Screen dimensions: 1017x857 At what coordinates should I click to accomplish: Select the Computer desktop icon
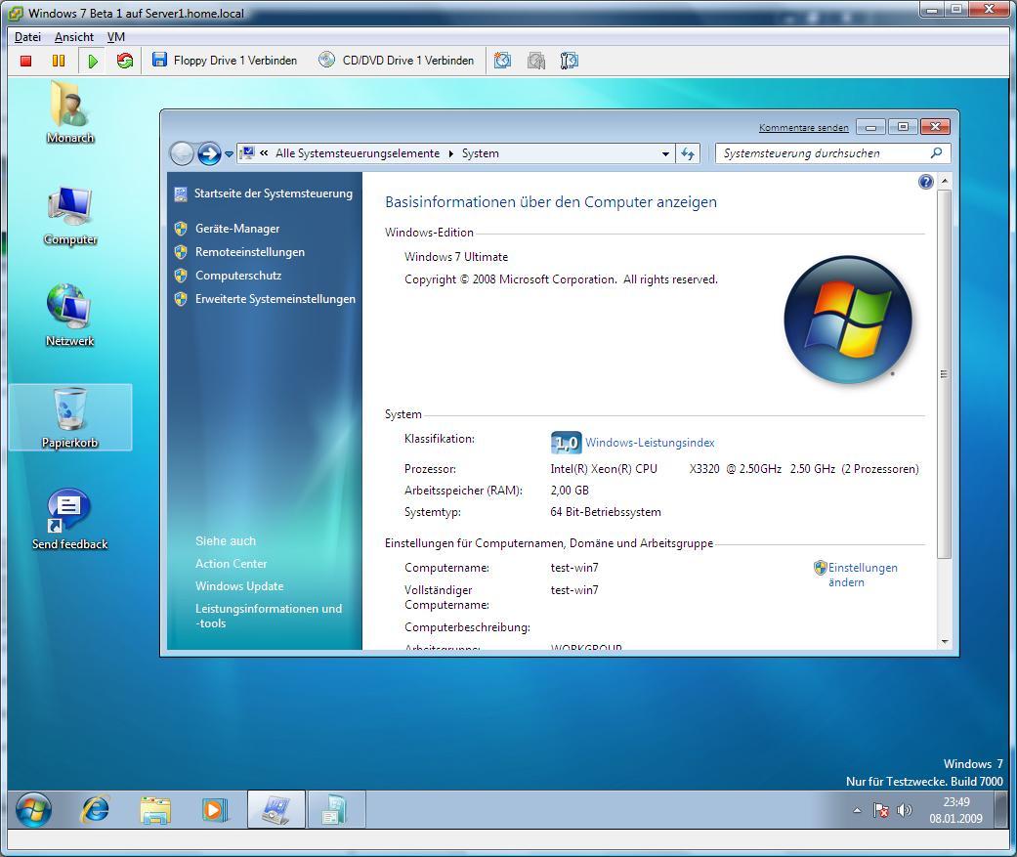pyautogui.click(x=70, y=215)
